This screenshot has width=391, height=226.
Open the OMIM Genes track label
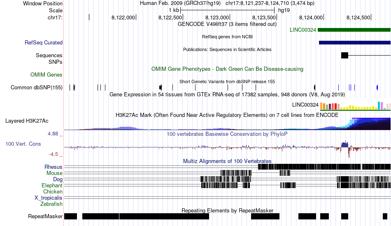[47, 75]
